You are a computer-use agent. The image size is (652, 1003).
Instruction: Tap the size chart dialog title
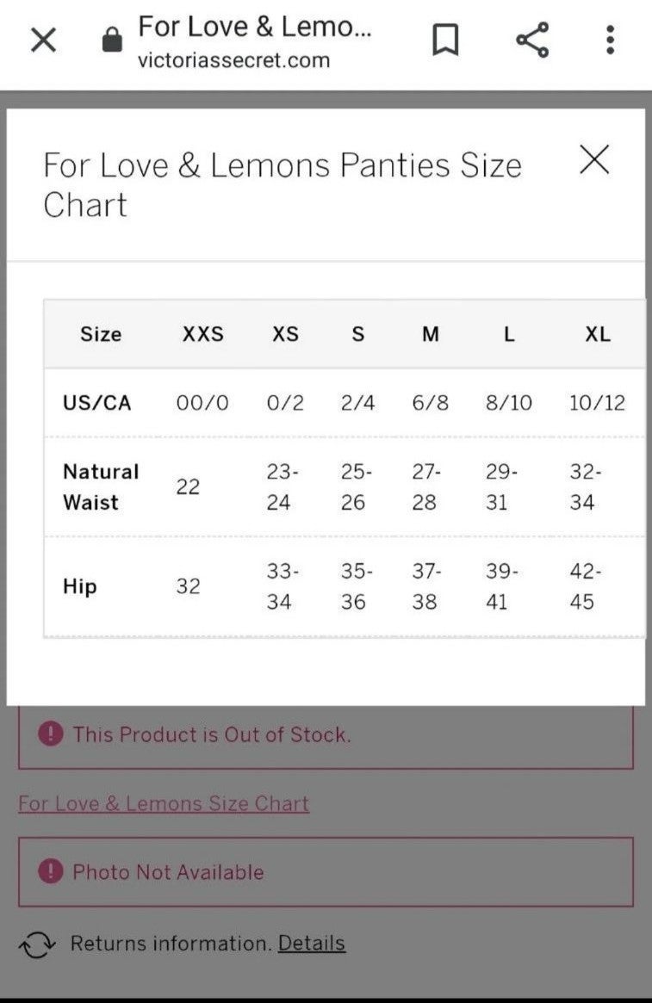283,185
